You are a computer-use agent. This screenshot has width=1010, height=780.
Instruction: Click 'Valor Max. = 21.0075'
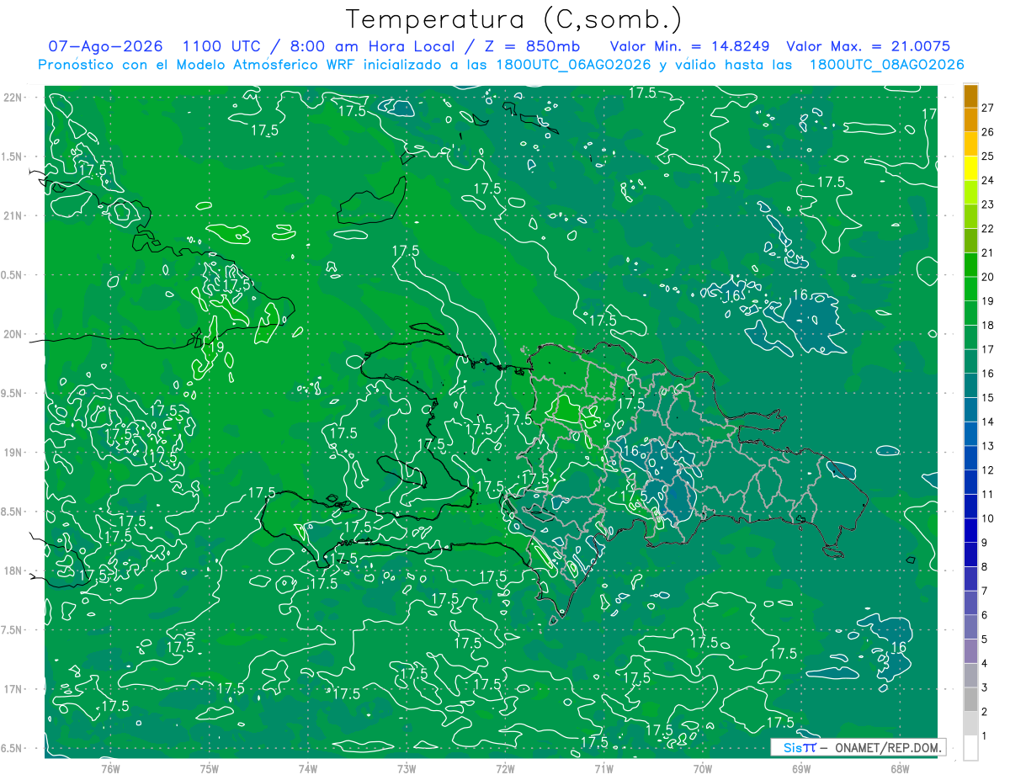coord(868,46)
